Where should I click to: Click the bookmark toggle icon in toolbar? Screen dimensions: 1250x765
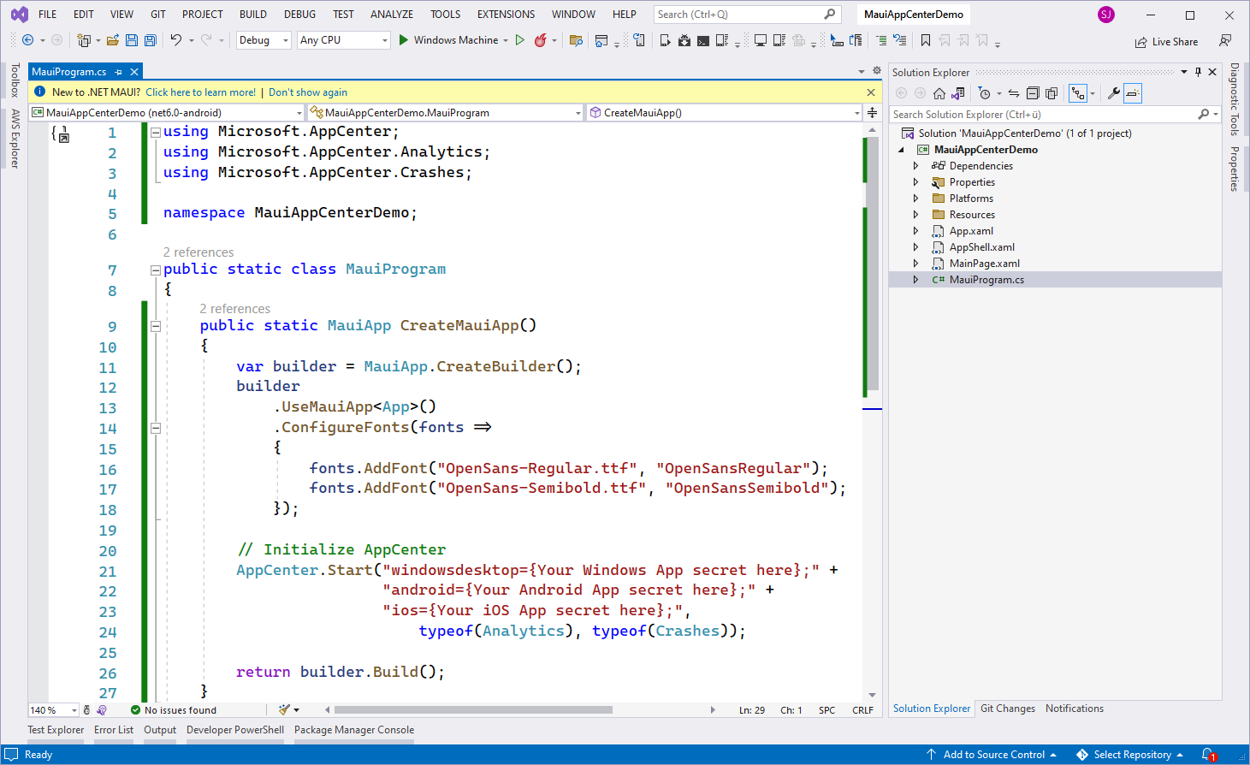click(x=926, y=40)
